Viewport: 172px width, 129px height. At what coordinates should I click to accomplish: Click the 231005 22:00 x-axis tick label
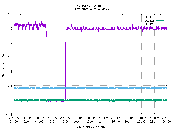tap(154, 120)
